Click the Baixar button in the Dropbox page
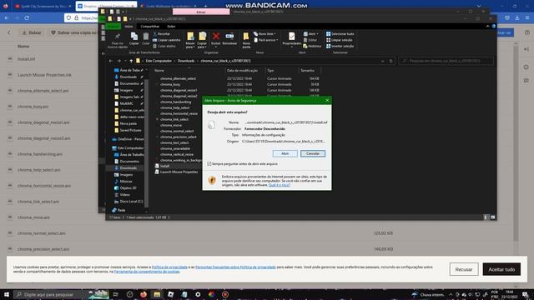The image size is (534, 300). point(32,32)
